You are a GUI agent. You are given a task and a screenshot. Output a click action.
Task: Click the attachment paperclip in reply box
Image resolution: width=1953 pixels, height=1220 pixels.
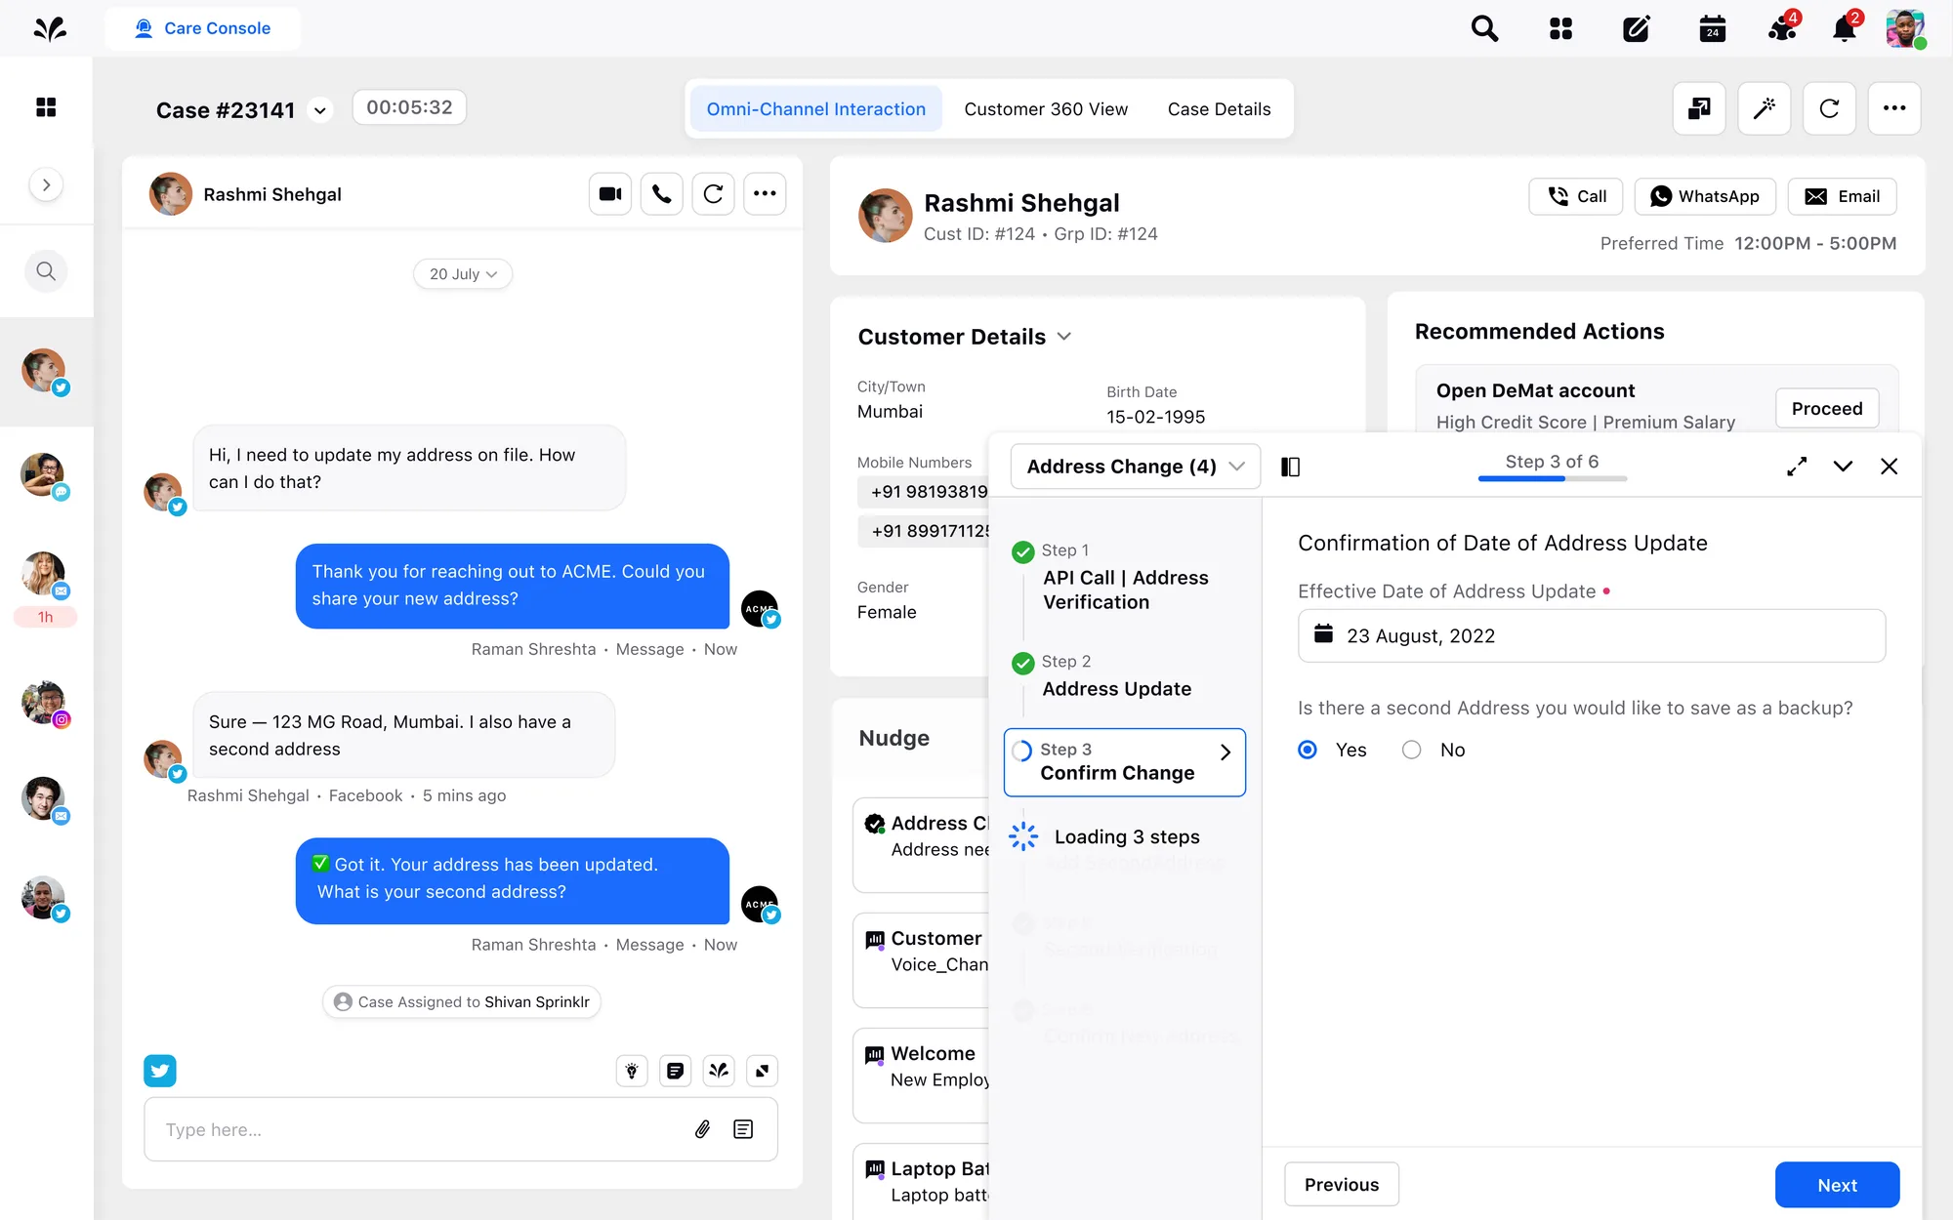point(702,1129)
